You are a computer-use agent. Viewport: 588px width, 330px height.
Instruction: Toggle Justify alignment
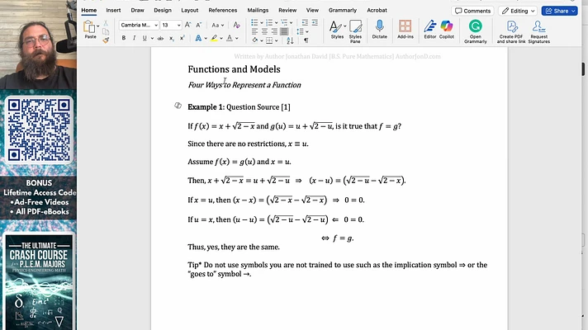click(x=284, y=31)
